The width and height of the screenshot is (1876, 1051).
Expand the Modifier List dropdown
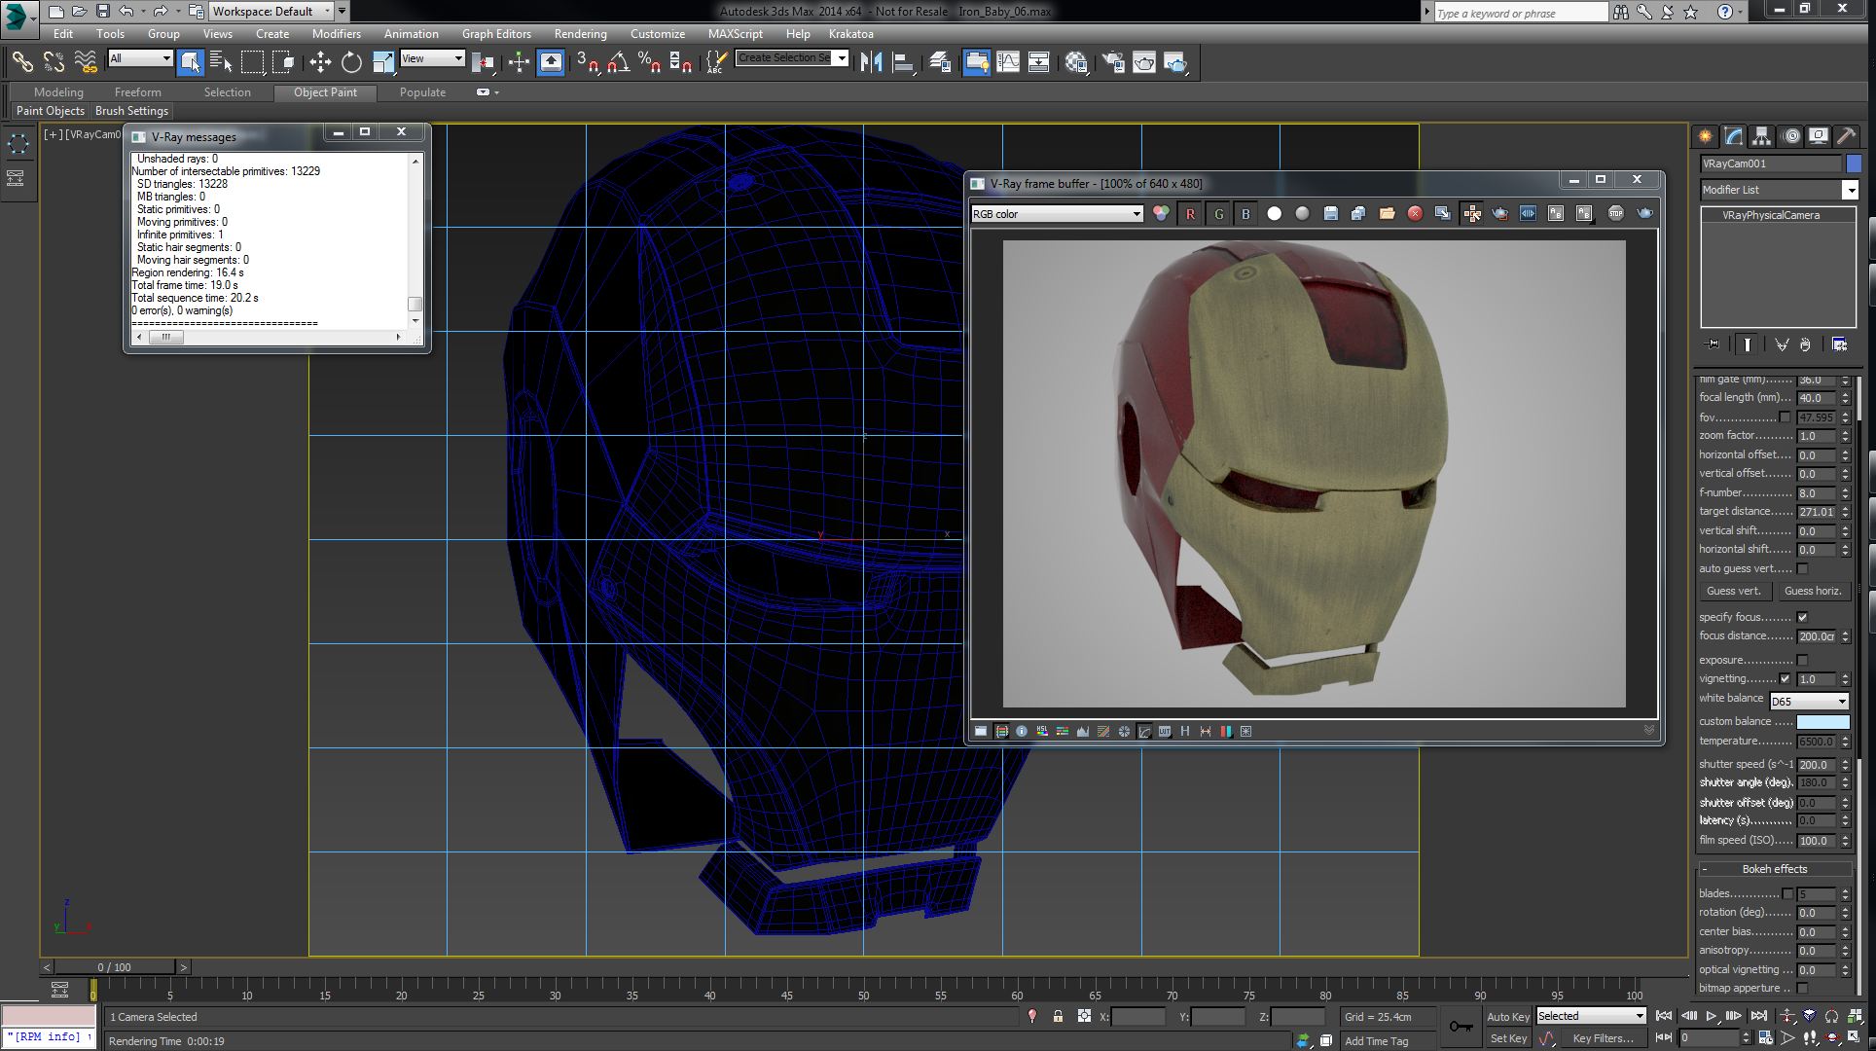click(1779, 191)
